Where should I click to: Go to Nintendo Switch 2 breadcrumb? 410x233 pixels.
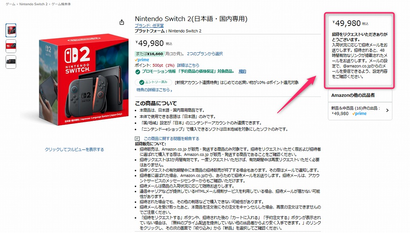point(34,4)
